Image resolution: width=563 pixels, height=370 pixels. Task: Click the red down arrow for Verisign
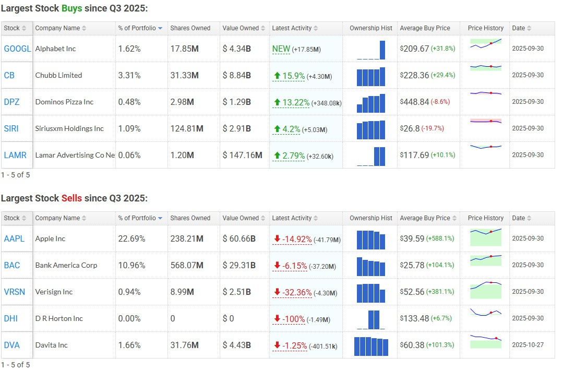(x=277, y=292)
